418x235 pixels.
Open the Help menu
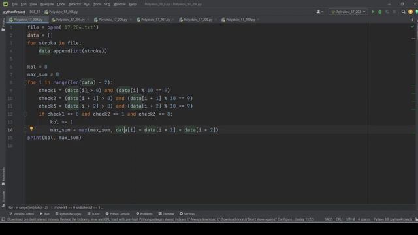coord(133,5)
